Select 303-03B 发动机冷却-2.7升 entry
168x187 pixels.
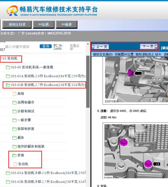coord(48,182)
